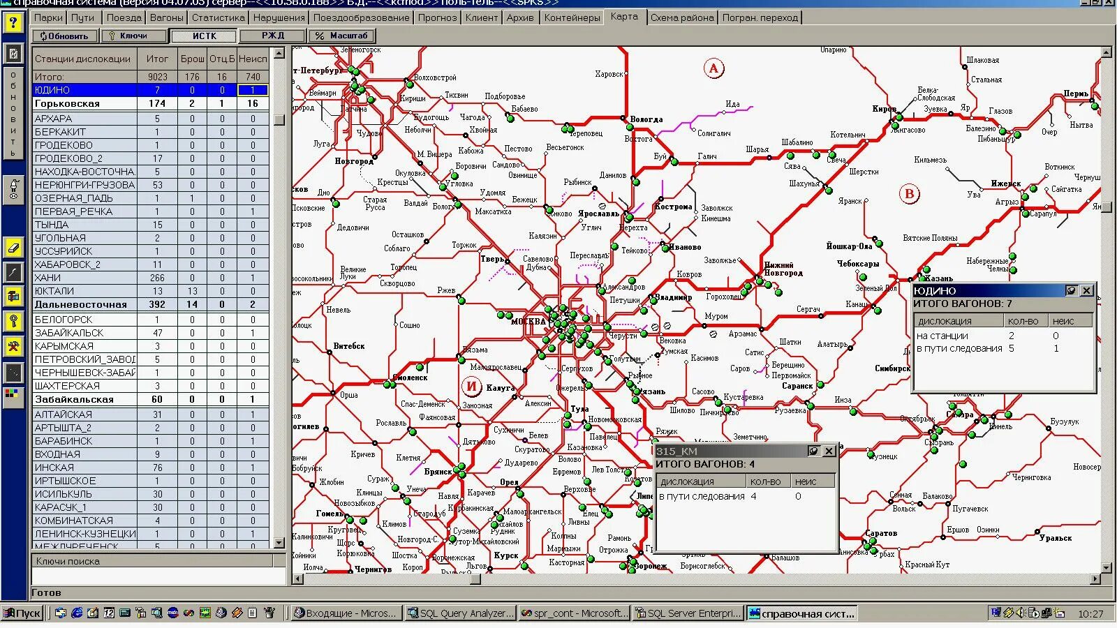Select the ЮДИНО row in the table
1117x628 pixels.
pos(150,90)
